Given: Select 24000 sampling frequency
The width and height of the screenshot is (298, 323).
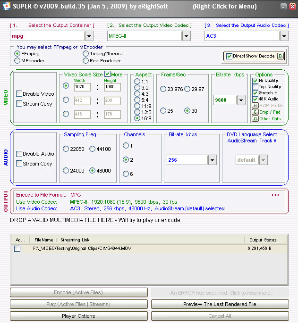Looking at the screenshot, I should point(66,171).
